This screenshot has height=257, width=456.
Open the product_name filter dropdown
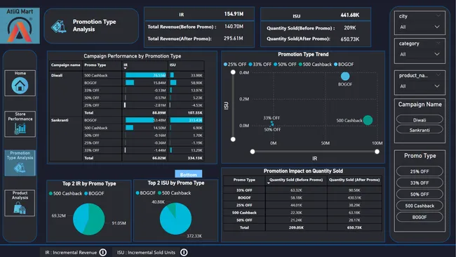point(420,86)
